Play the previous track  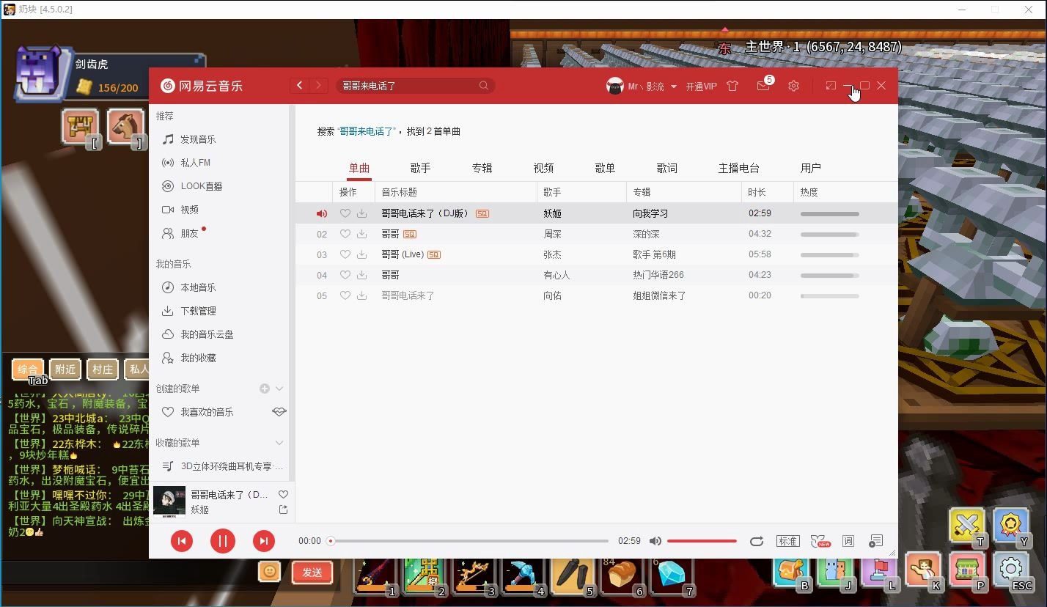182,541
